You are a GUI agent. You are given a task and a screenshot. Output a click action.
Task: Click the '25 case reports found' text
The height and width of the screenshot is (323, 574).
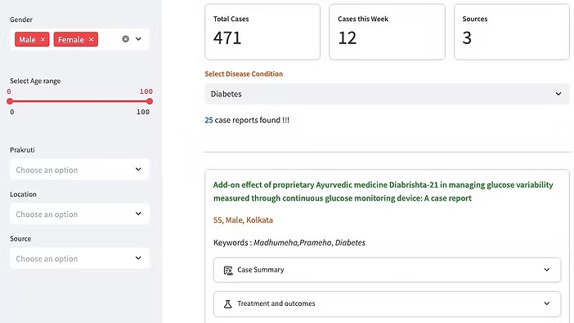click(x=247, y=120)
